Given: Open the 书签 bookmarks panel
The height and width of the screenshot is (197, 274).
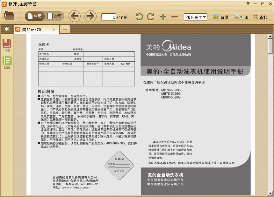Looking at the screenshot, I should [x=7, y=45].
